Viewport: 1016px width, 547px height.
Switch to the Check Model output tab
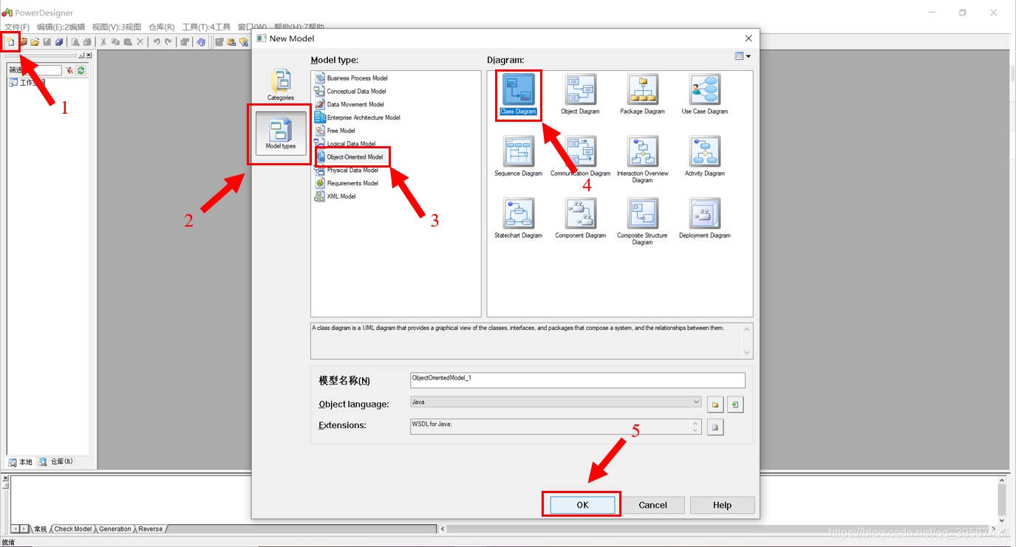[73, 529]
